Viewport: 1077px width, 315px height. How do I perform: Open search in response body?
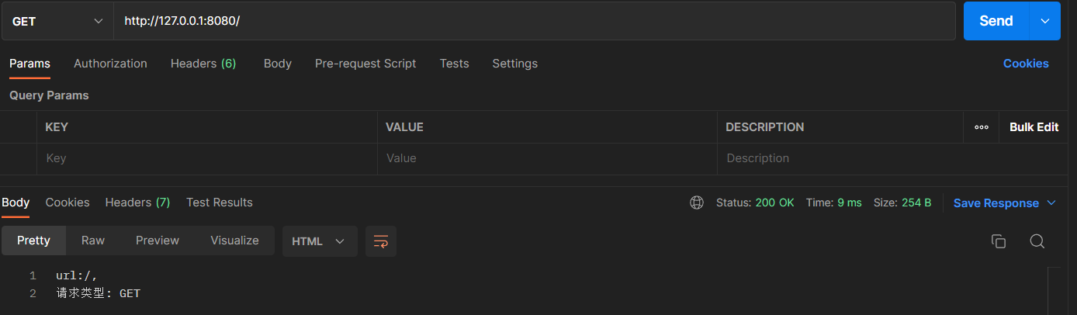(1037, 241)
